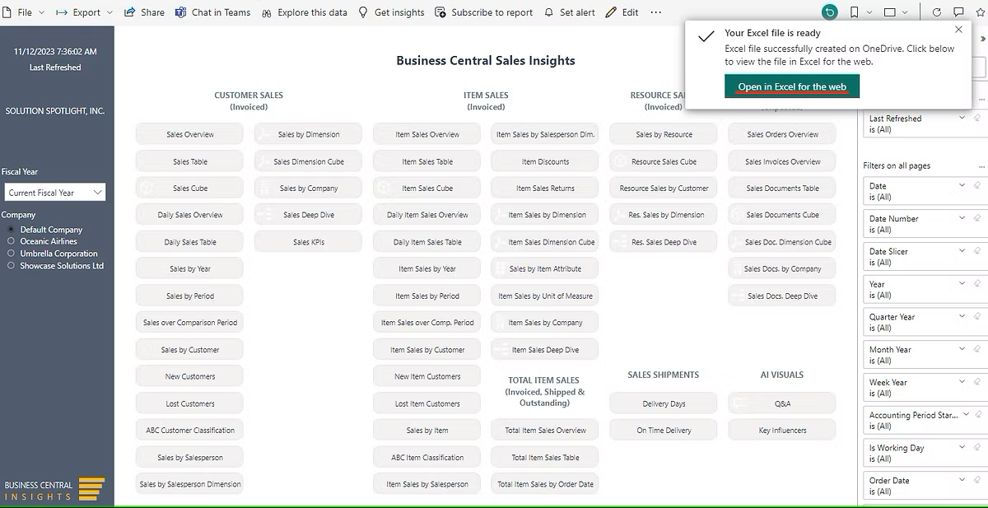988x508 pixels.
Task: Open Sales Docs. Deep Dive
Action: pos(782,296)
